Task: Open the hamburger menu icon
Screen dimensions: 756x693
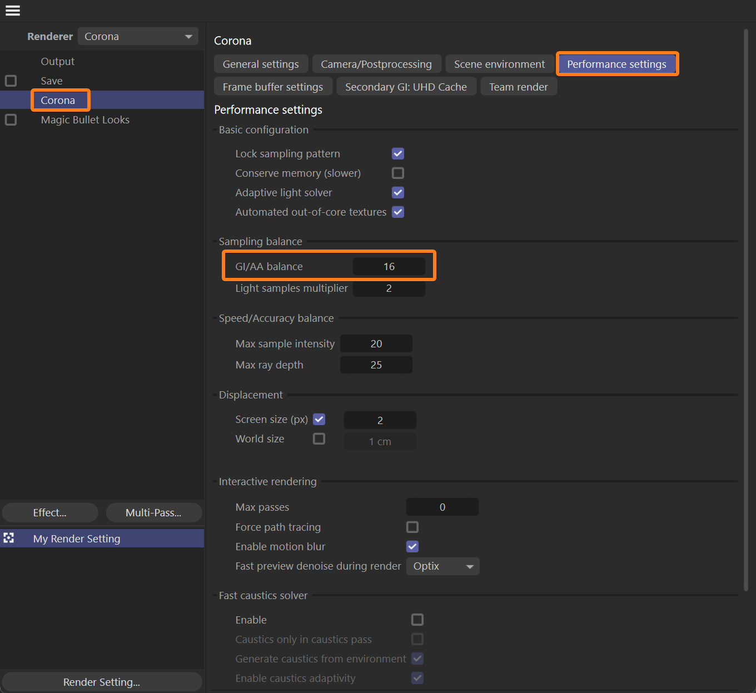Action: pos(12,11)
